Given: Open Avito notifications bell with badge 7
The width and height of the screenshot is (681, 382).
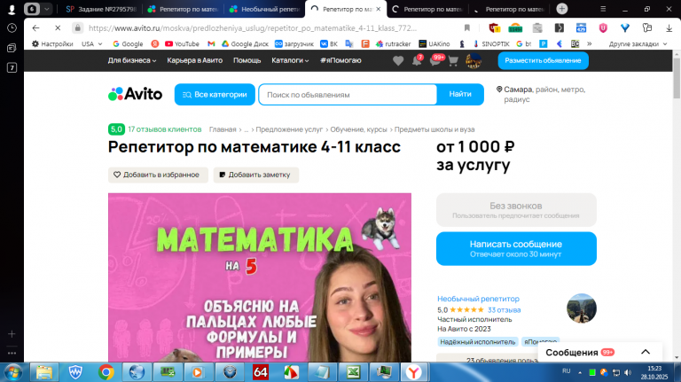Looking at the screenshot, I should (417, 60).
